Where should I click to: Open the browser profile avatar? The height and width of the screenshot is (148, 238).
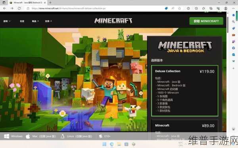point(226,8)
